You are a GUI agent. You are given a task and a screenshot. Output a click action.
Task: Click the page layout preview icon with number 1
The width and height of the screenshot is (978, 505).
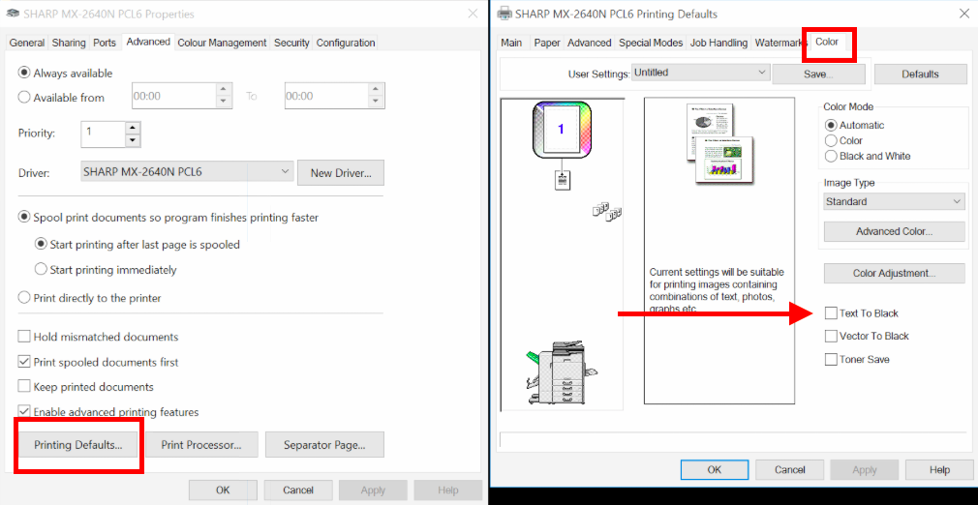click(561, 130)
